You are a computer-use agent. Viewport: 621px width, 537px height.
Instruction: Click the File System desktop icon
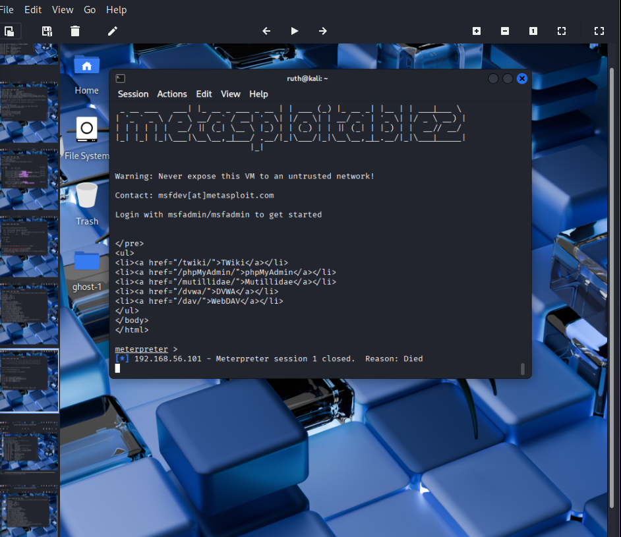click(x=87, y=138)
